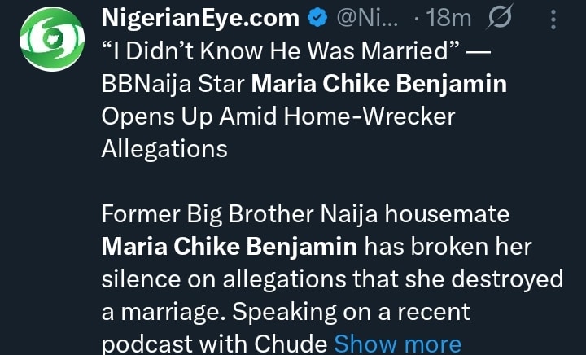Click the "silence on allegations that she destroyed" line

[332, 278]
